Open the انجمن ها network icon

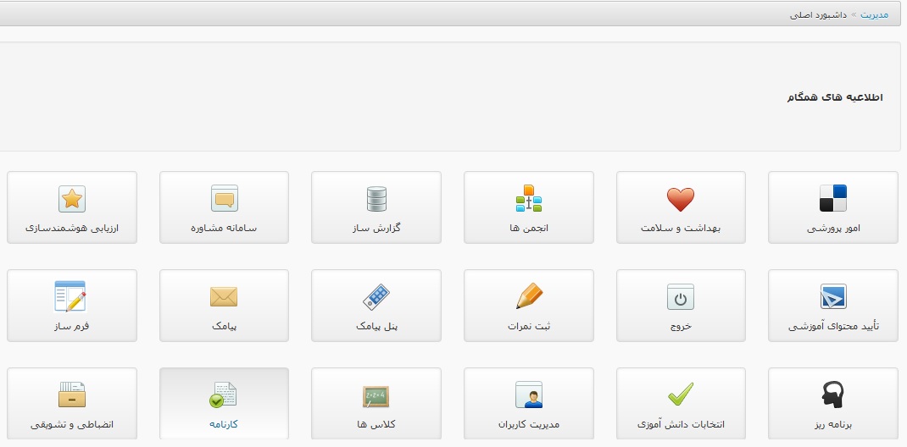529,198
